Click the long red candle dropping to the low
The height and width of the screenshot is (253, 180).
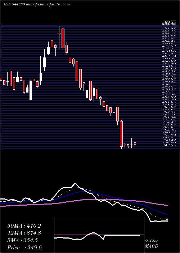tap(121, 134)
